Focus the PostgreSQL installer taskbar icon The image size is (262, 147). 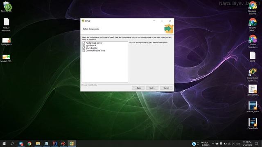pos(72,143)
